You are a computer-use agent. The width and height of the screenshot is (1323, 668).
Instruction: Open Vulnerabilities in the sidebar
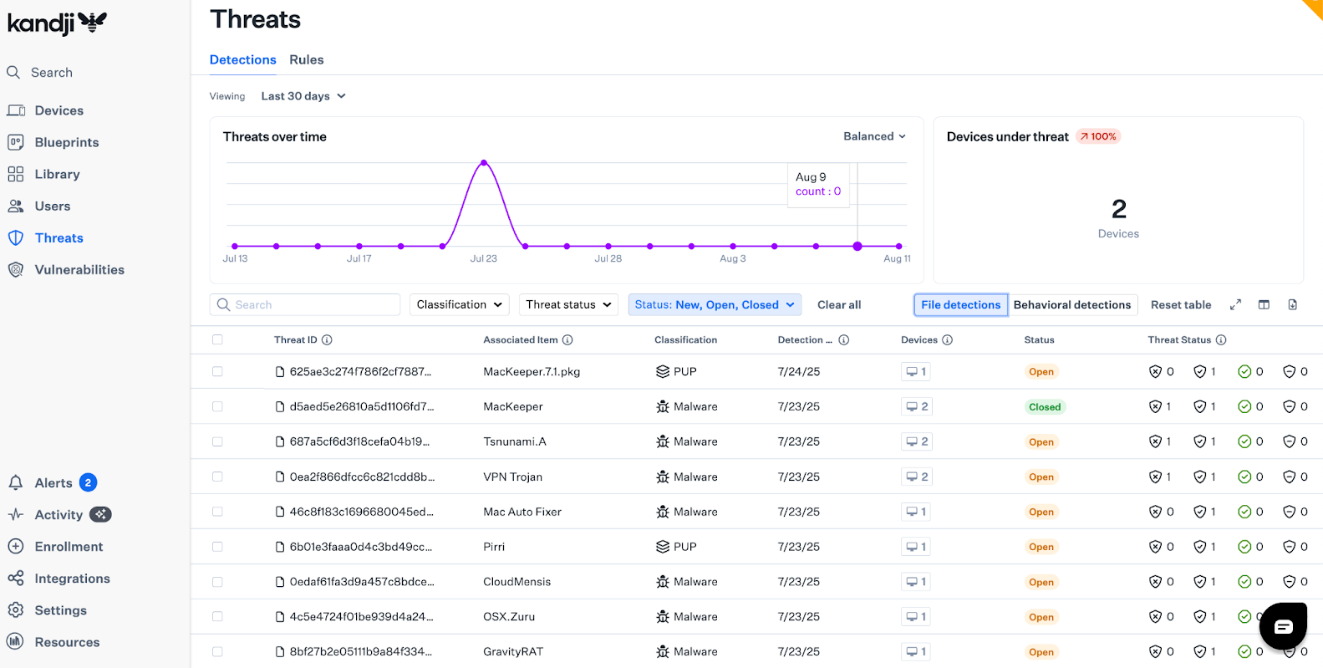79,270
